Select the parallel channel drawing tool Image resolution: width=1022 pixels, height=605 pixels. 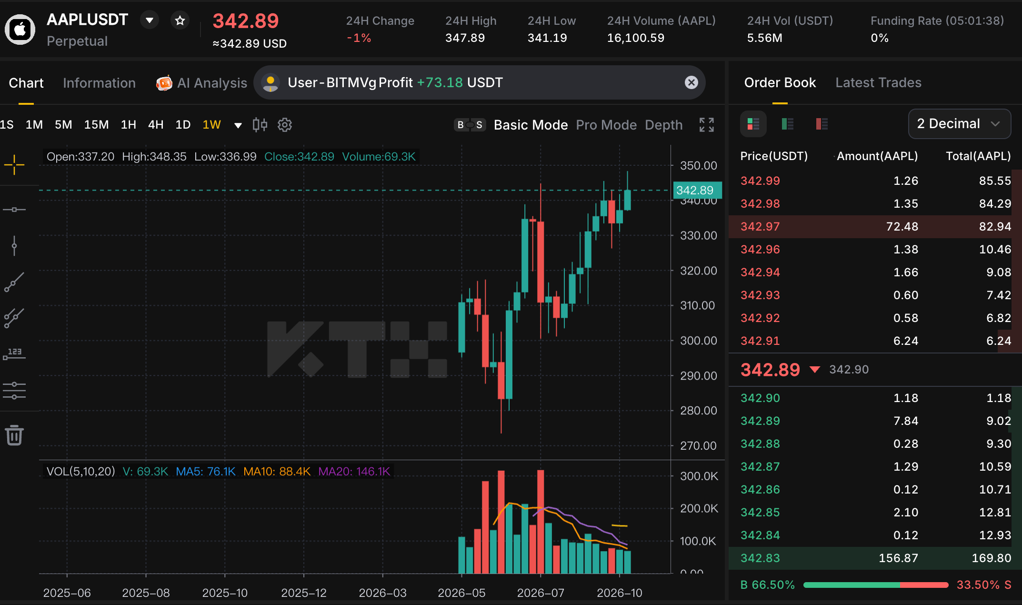tap(14, 318)
